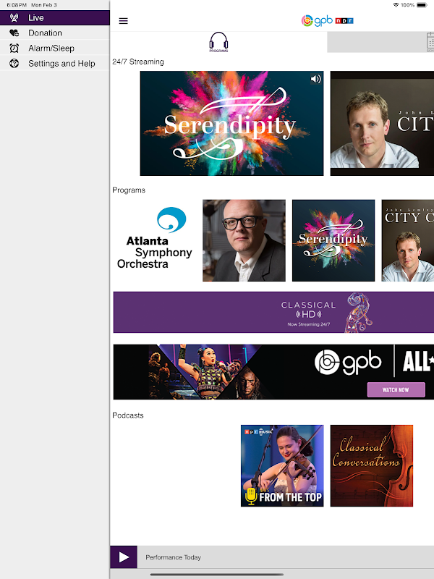Viewport: 434px width, 579px height.
Task: Open the Atlanta Symphony Orchestra program
Action: pos(155,240)
